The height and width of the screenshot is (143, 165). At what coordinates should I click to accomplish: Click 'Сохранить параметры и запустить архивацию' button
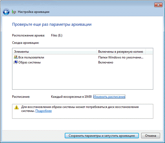click(102, 136)
